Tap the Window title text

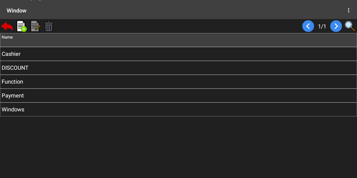tap(17, 10)
